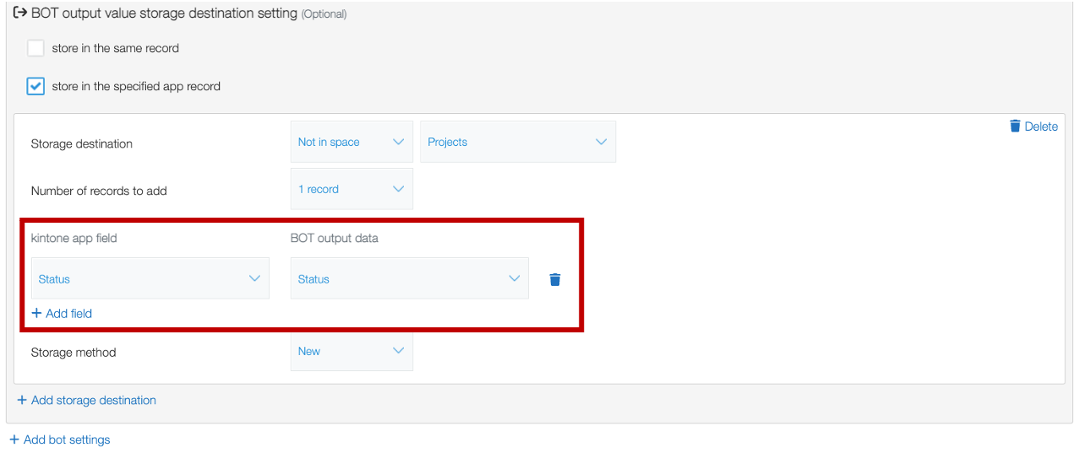Open BOT output data Status dropdown
Screen dimensions: 1079x453
point(410,278)
